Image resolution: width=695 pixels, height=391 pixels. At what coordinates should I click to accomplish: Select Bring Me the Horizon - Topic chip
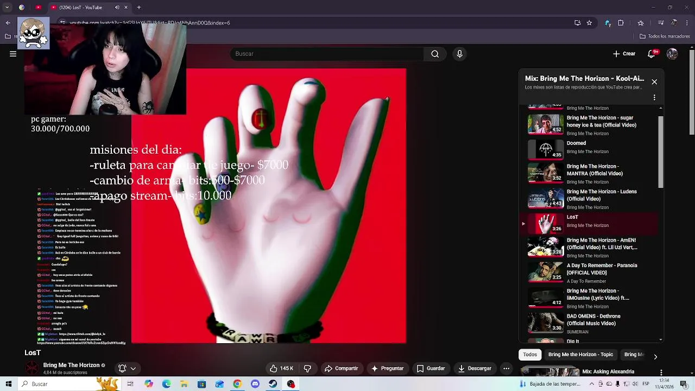pyautogui.click(x=580, y=355)
